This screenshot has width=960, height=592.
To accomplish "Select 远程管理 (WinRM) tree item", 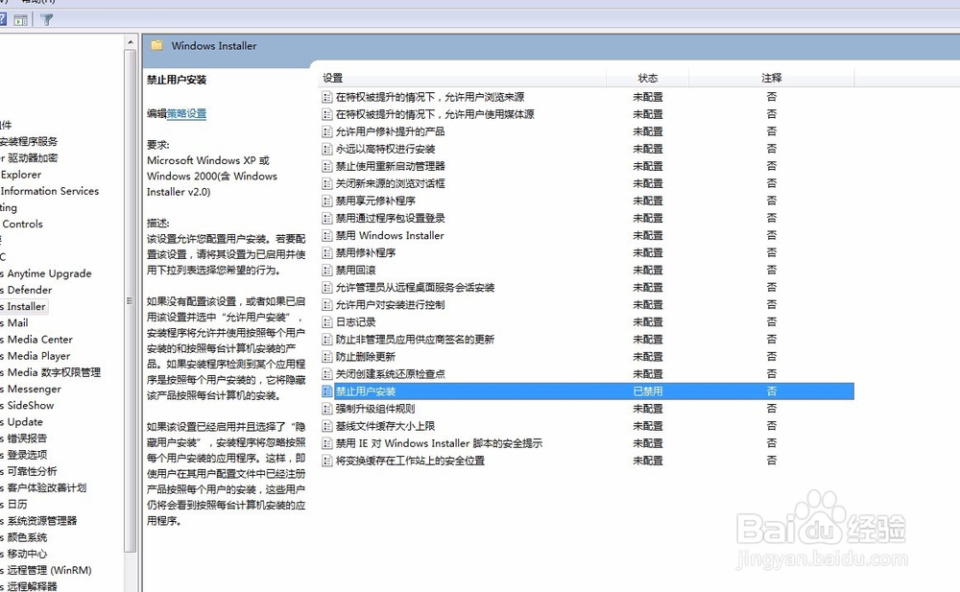I will tap(48, 571).
